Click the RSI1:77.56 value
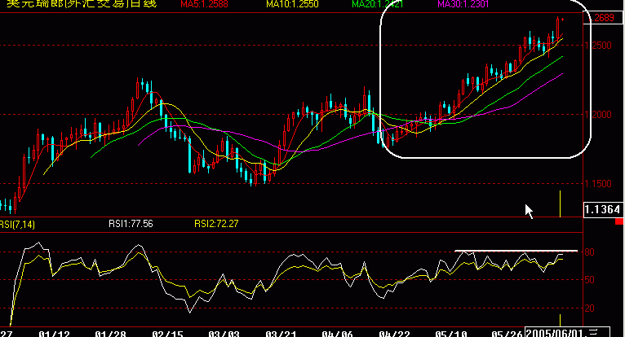This screenshot has width=625, height=337. click(131, 224)
